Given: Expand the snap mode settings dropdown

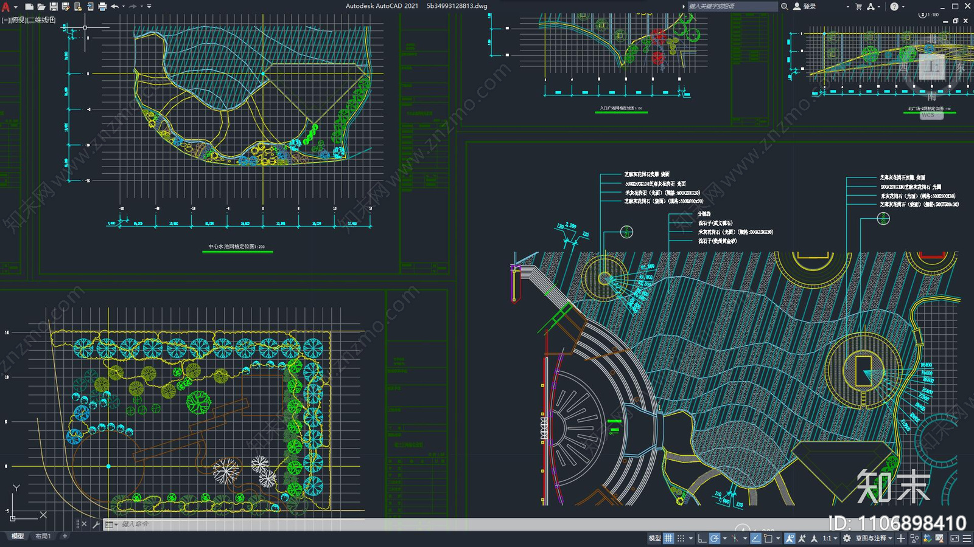Looking at the screenshot, I should (x=691, y=538).
